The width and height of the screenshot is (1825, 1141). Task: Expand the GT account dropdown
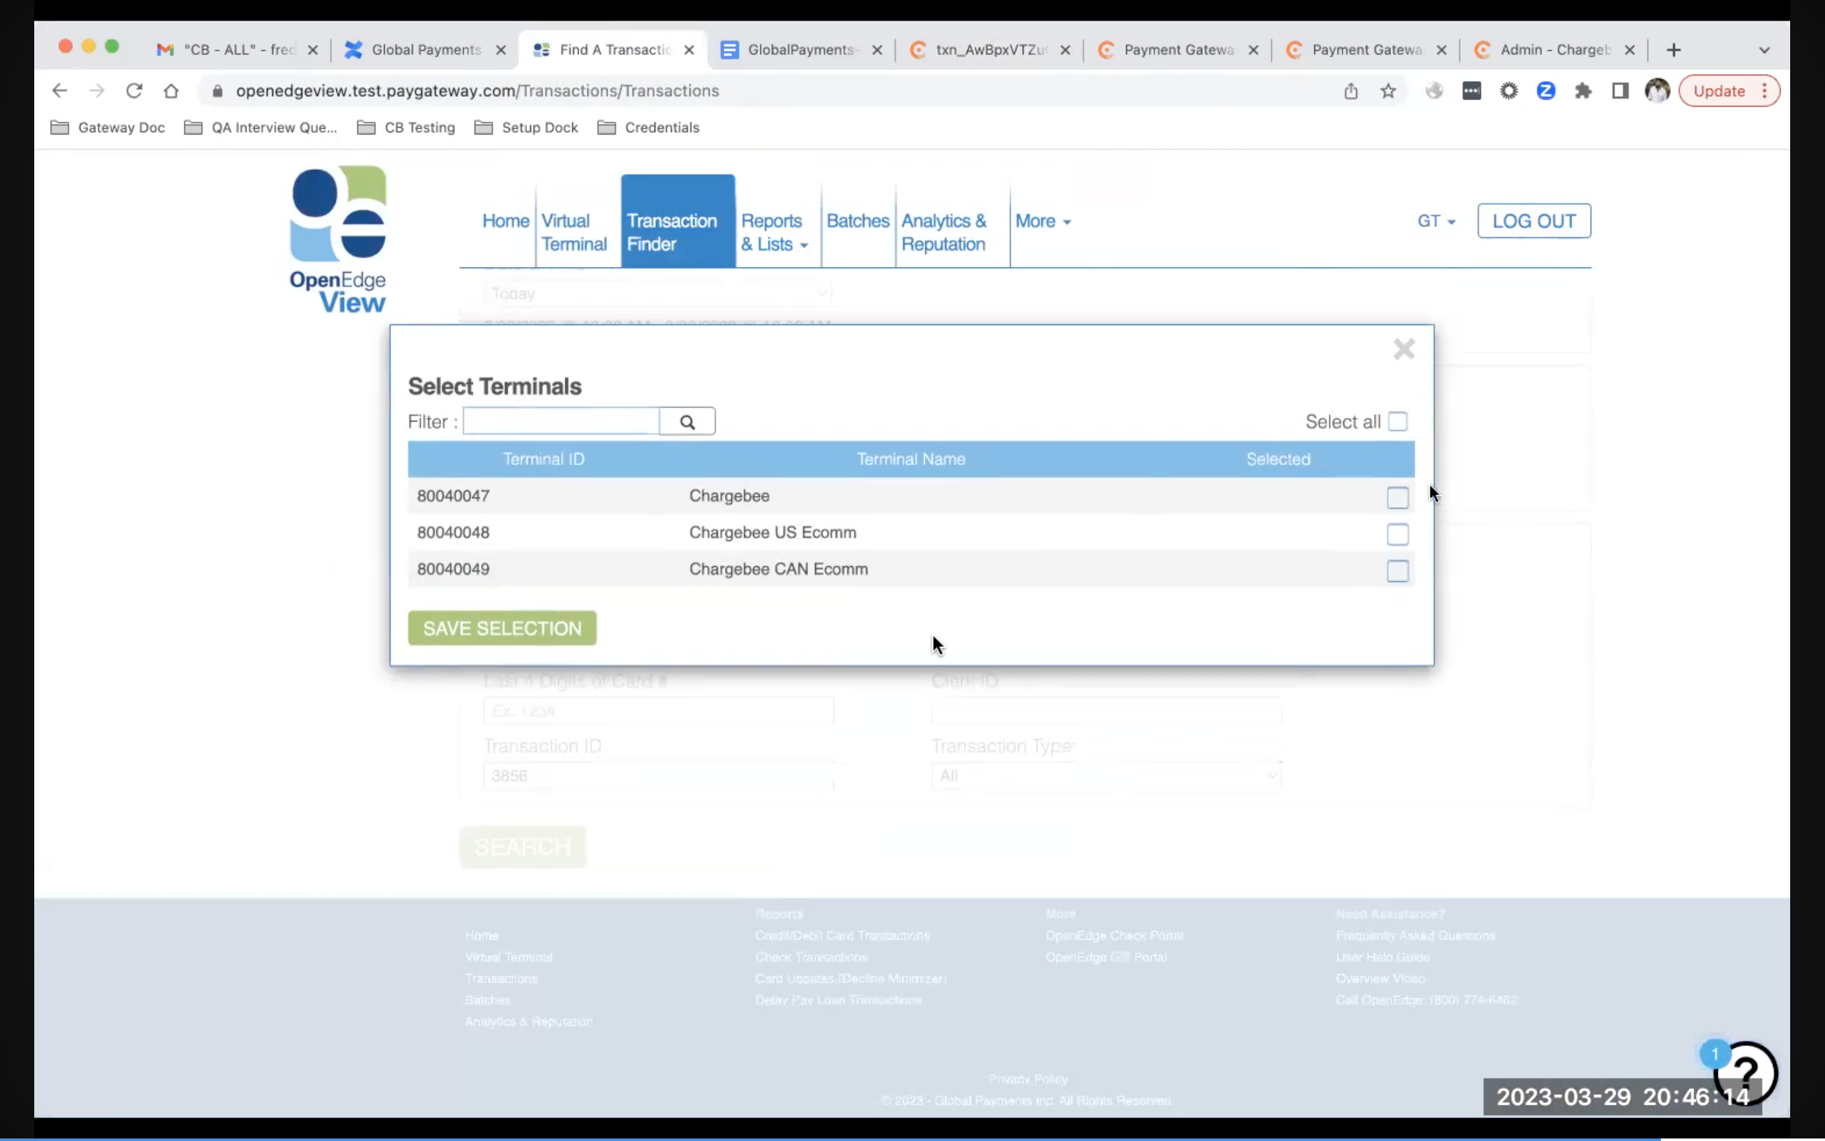[x=1435, y=221]
